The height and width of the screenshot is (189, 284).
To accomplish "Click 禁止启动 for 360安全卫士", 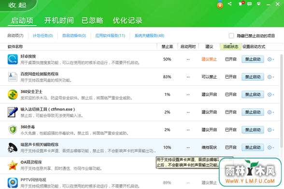I will coord(253,94).
